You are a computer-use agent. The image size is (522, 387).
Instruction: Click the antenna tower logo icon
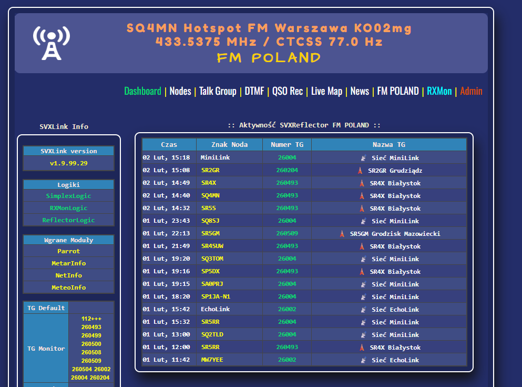coord(51,43)
